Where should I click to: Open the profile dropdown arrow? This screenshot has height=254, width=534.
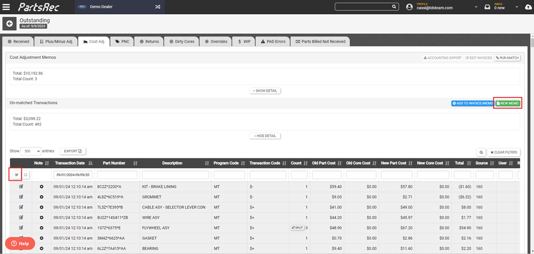[x=476, y=7]
